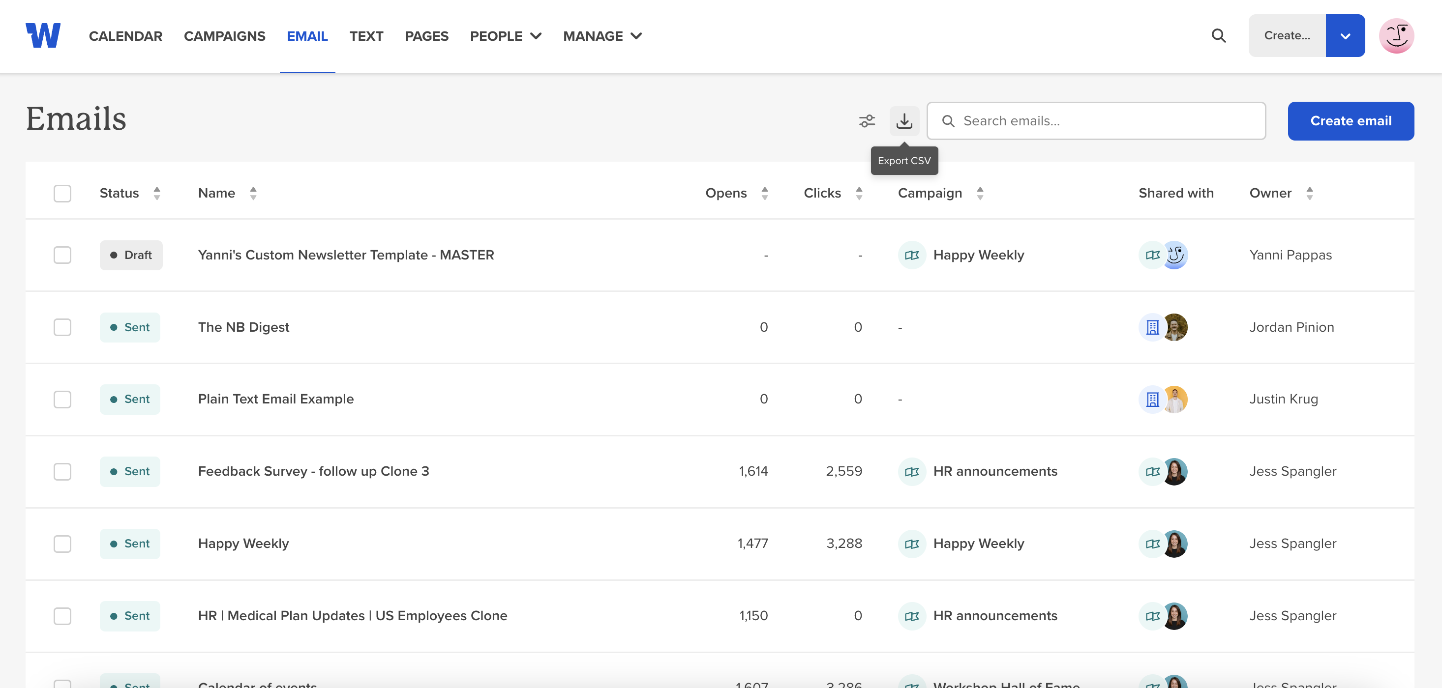This screenshot has height=688, width=1442.
Task: Sort by Opens column arrows
Action: (x=765, y=194)
